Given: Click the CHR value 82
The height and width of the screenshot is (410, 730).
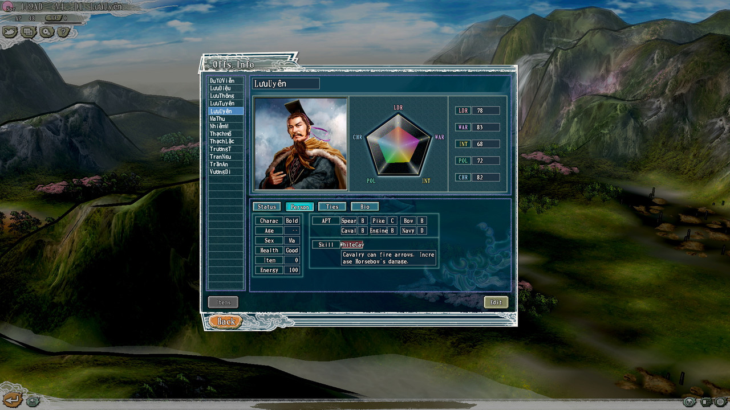Looking at the screenshot, I should [485, 178].
